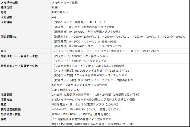The height and width of the screenshot is (127, 190).
Task: Select '外部メモリー・収録データ数' label
Action: click(x=19, y=66)
